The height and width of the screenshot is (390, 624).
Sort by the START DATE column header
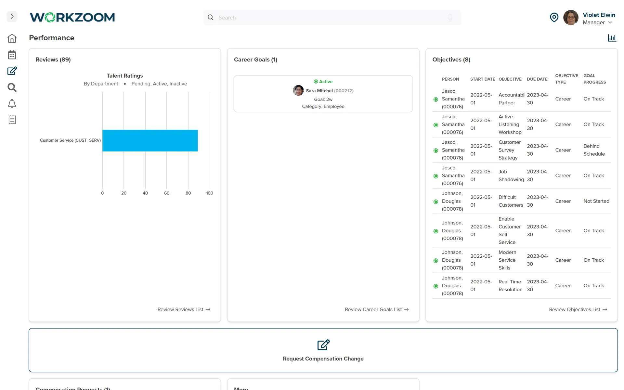[483, 79]
